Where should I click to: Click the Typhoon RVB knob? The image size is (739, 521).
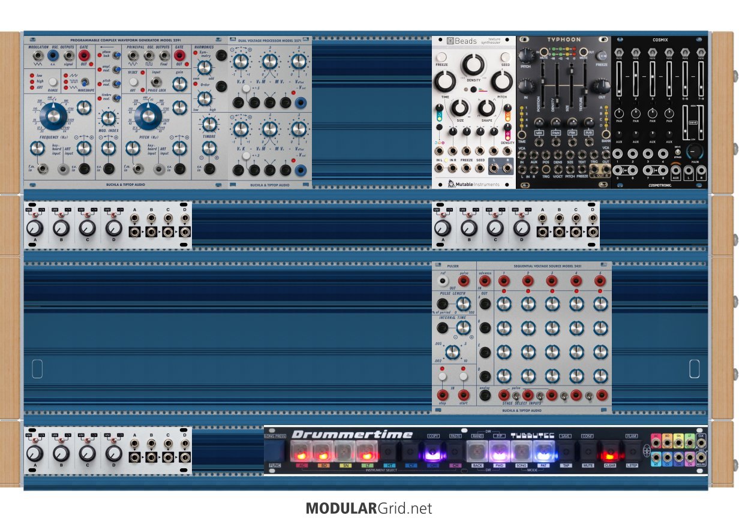pyautogui.click(x=588, y=122)
